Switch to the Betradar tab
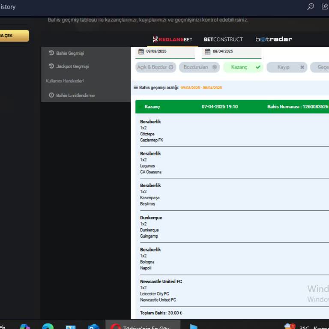The image size is (329, 329). (274, 39)
